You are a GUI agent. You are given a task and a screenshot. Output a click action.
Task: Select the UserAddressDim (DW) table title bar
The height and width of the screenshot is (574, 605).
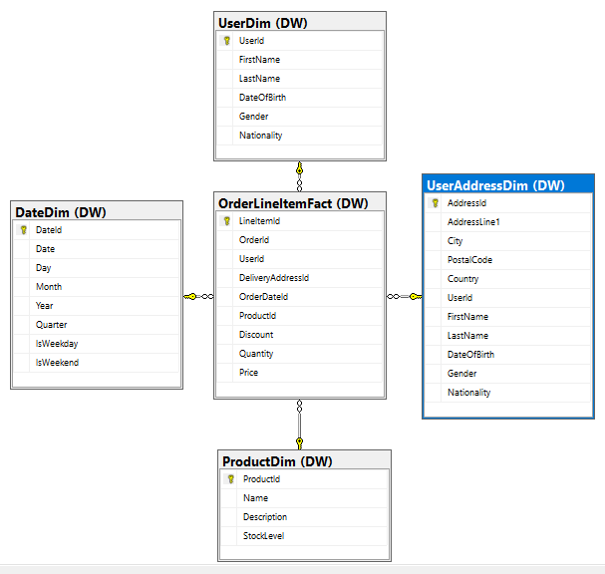(508, 184)
